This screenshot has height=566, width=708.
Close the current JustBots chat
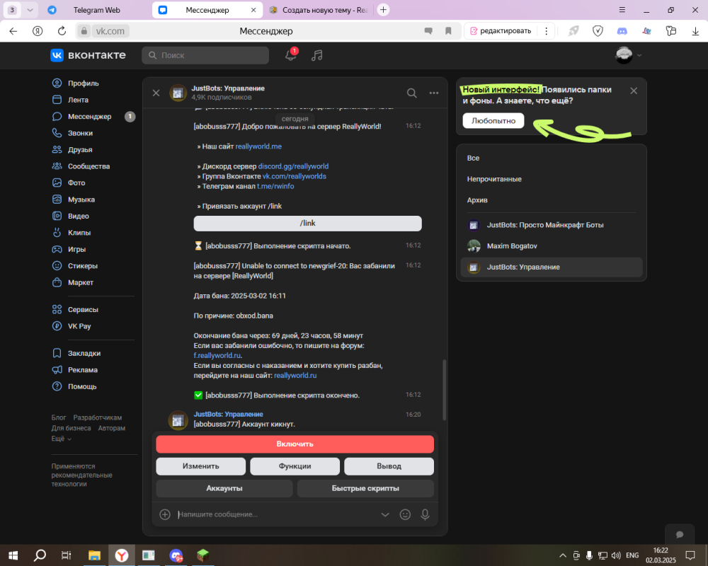[156, 93]
